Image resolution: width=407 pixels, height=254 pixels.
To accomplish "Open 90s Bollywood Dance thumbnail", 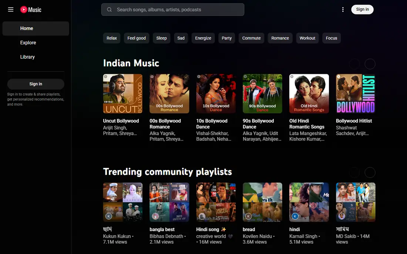I will [262, 94].
